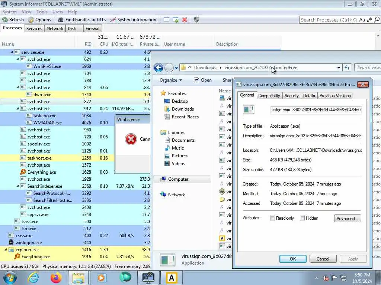Click the file name field in Properties
This screenshot has width=381, height=285.
pyautogui.click(x=316, y=110)
